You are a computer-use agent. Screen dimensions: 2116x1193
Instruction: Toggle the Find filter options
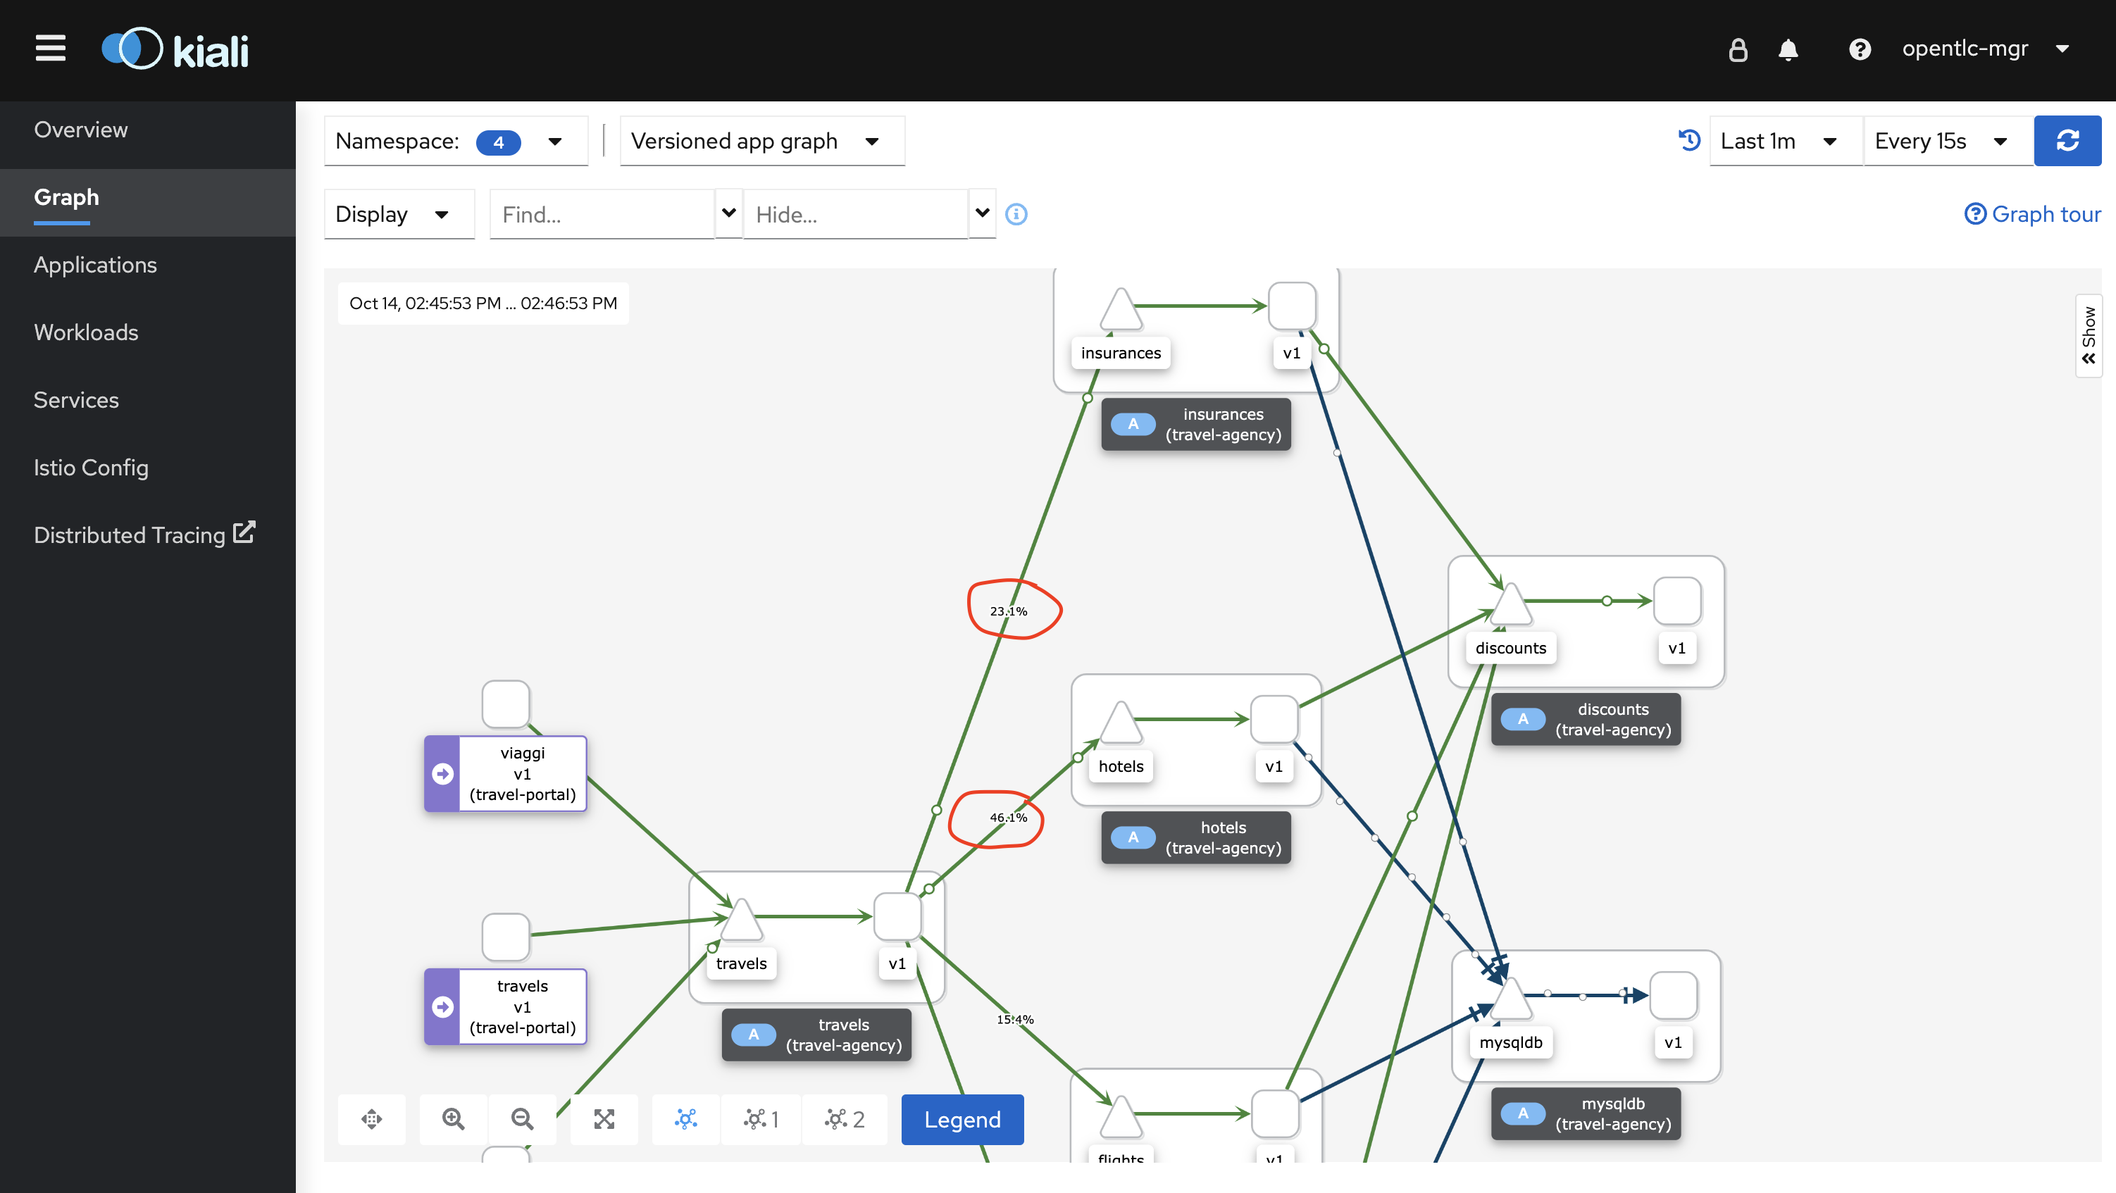[726, 213]
